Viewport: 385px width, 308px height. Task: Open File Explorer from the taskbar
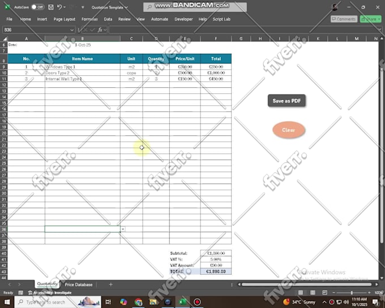pos(153,302)
